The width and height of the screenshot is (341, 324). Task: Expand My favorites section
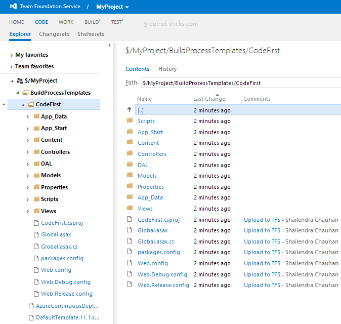click(12, 55)
